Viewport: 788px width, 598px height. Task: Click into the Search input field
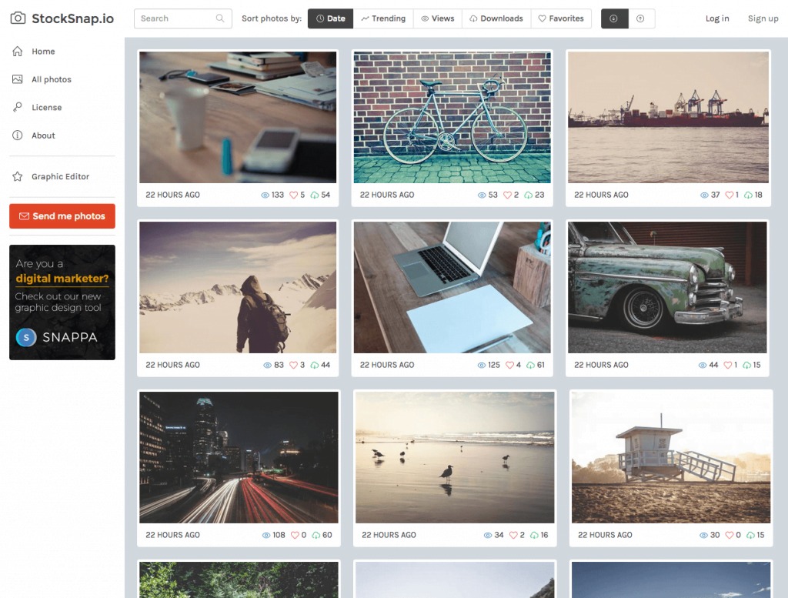point(183,18)
